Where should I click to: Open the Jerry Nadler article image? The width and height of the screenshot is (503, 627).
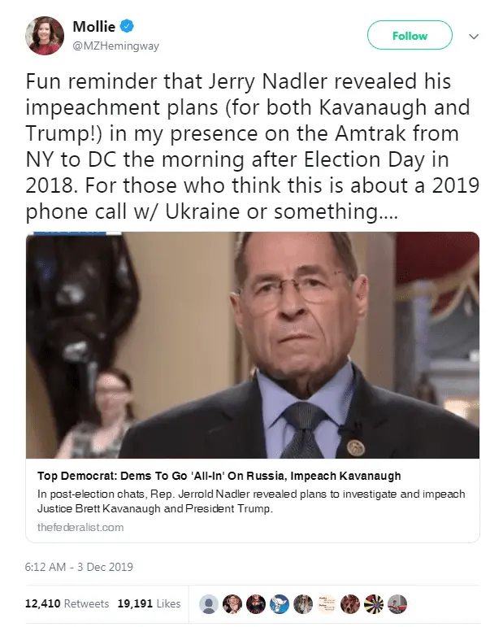[x=253, y=345]
